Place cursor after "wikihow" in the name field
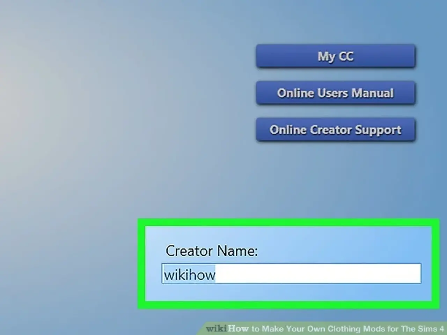Image resolution: width=447 pixels, height=335 pixels. coord(216,275)
